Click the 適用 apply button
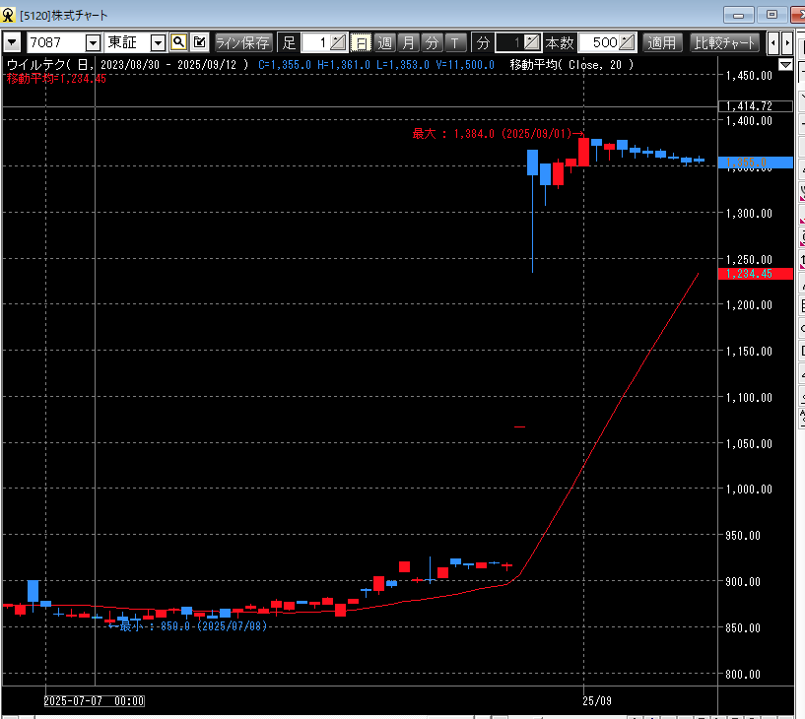The height and width of the screenshot is (719, 805). click(662, 42)
